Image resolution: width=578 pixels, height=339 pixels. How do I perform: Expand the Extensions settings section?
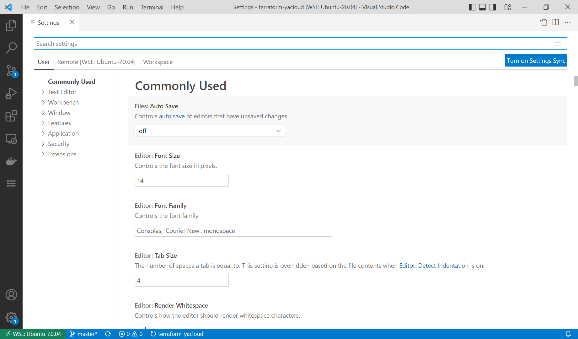[62, 154]
